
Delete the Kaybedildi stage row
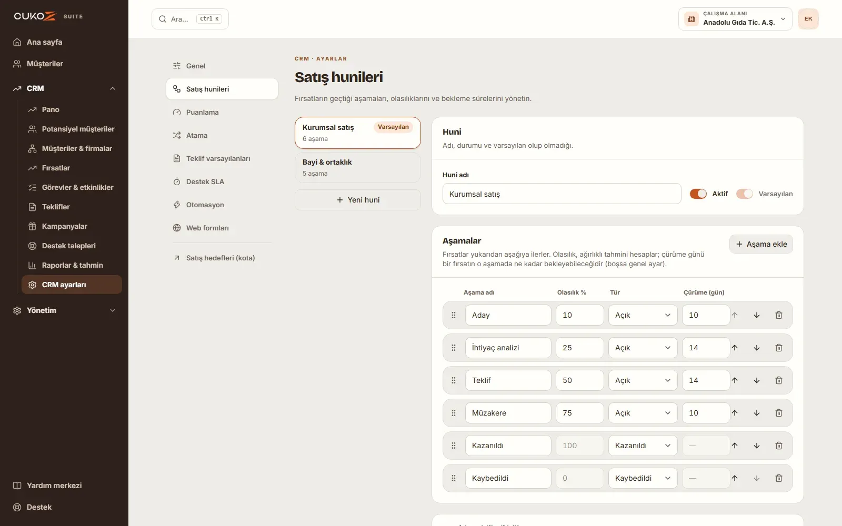click(779, 478)
